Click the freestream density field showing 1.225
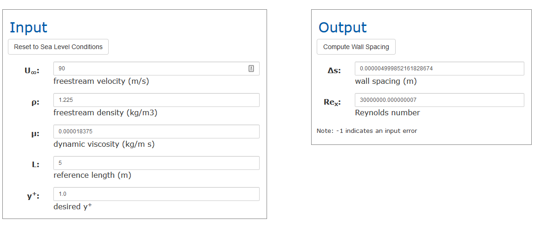Viewport: 548px width, 225px height. (156, 100)
